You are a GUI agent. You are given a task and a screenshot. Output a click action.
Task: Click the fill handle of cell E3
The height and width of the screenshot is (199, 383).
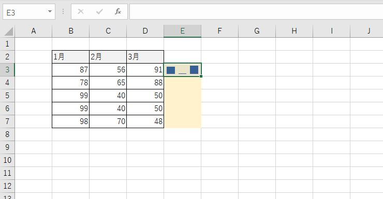pyautogui.click(x=201, y=76)
